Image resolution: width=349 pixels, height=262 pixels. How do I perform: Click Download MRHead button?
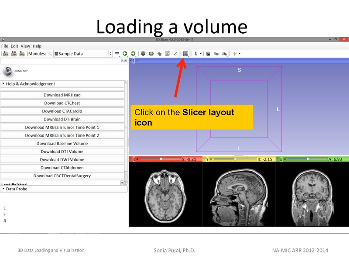point(62,95)
